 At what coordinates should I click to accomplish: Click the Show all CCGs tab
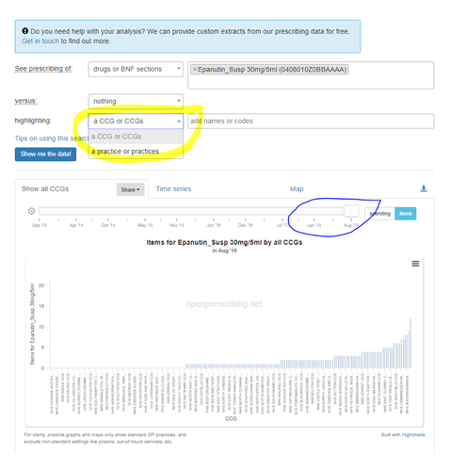pyautogui.click(x=45, y=189)
